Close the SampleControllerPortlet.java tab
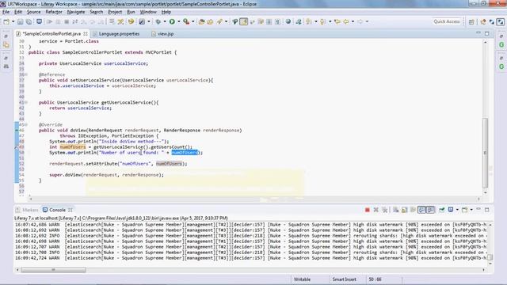Screen dimensions: 507x285 coord(86,33)
